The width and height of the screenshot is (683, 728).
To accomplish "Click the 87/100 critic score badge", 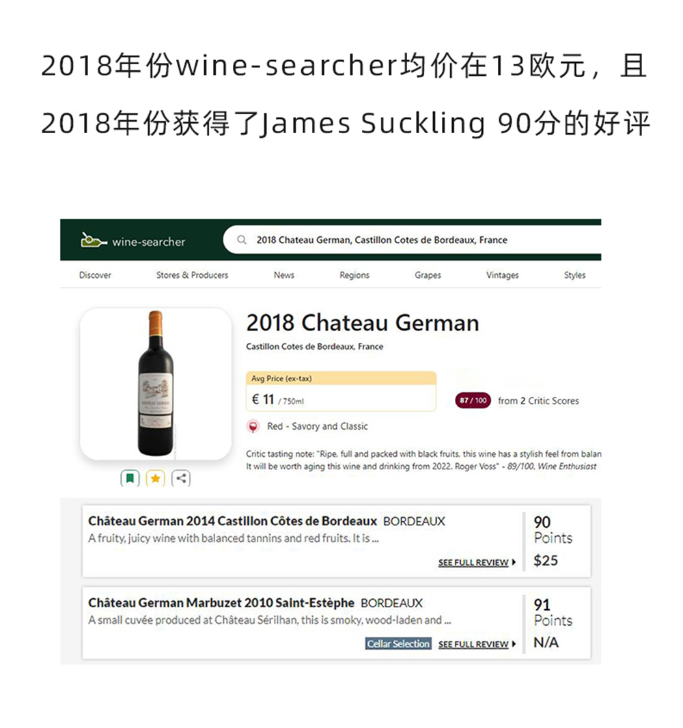I will pyautogui.click(x=473, y=400).
